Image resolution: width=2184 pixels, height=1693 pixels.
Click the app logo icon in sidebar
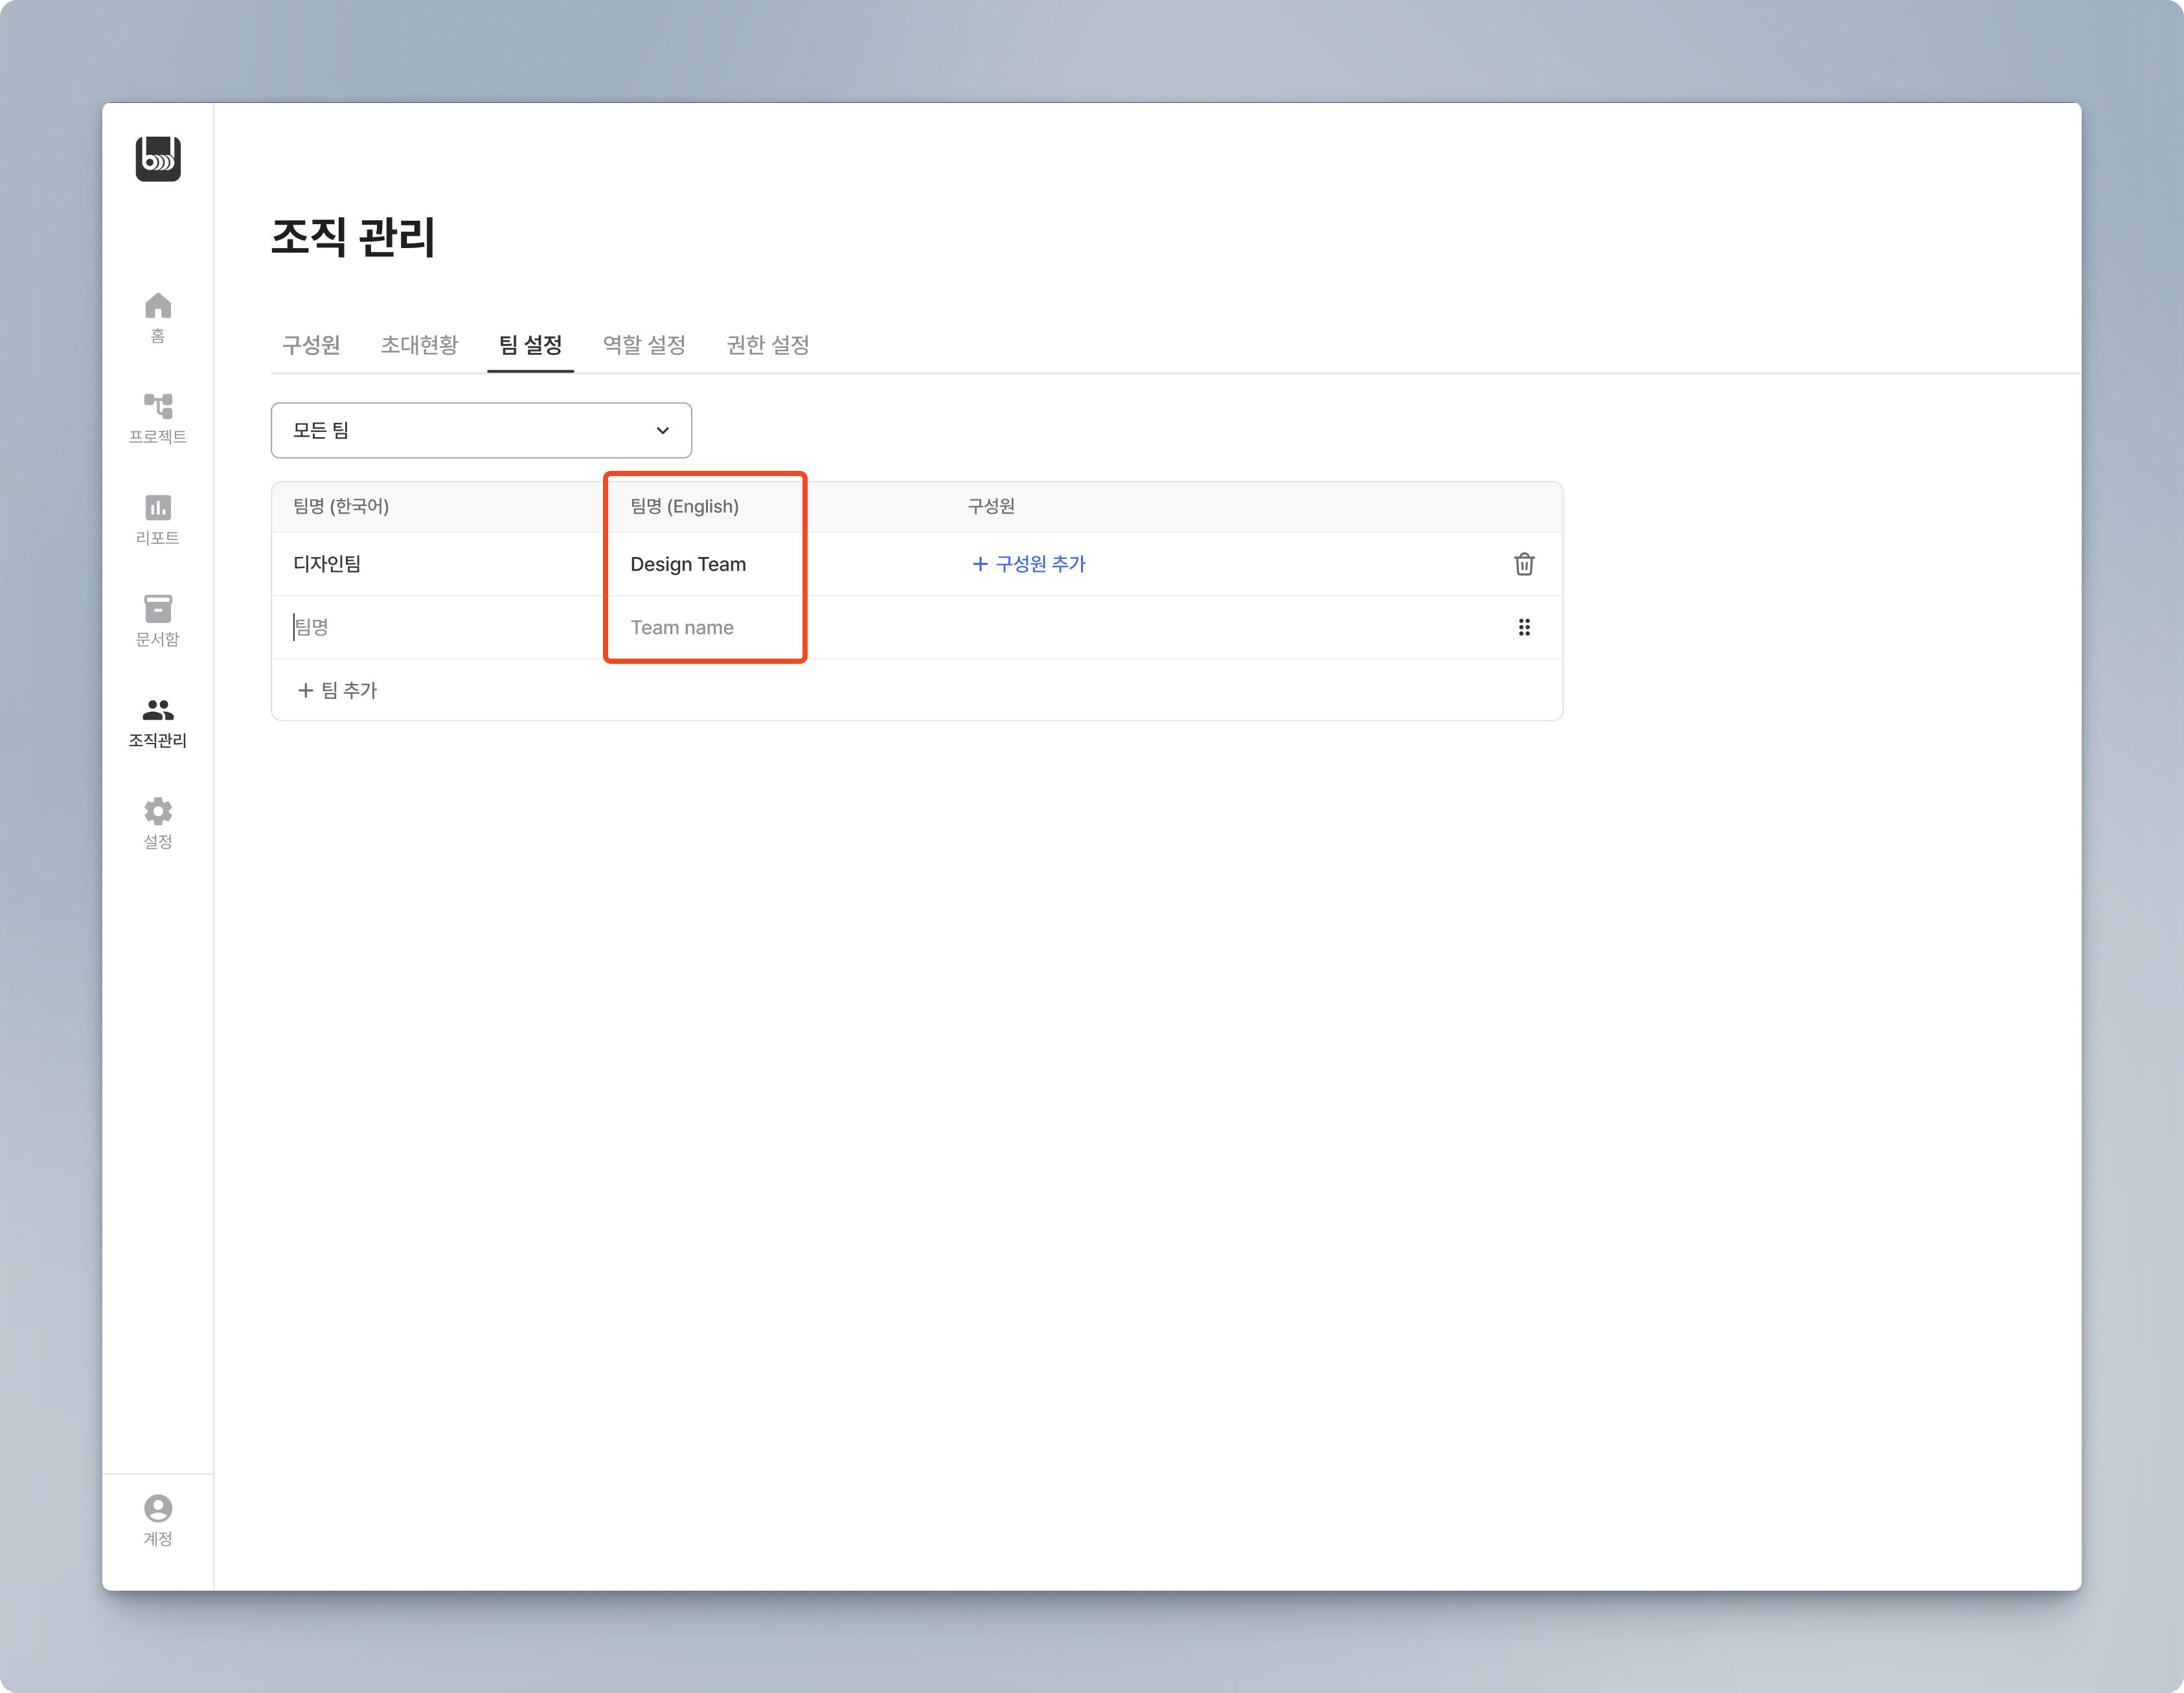[x=158, y=159]
